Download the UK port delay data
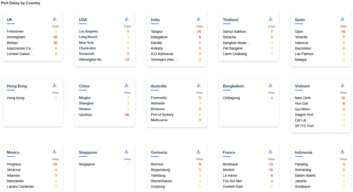Screen dimensions: 353x192 [54, 19]
